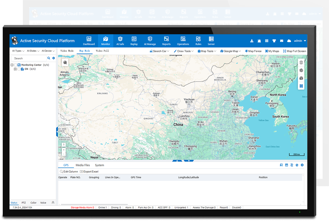Open the Monitor module tab
The width and height of the screenshot is (329, 221).
coord(105,41)
